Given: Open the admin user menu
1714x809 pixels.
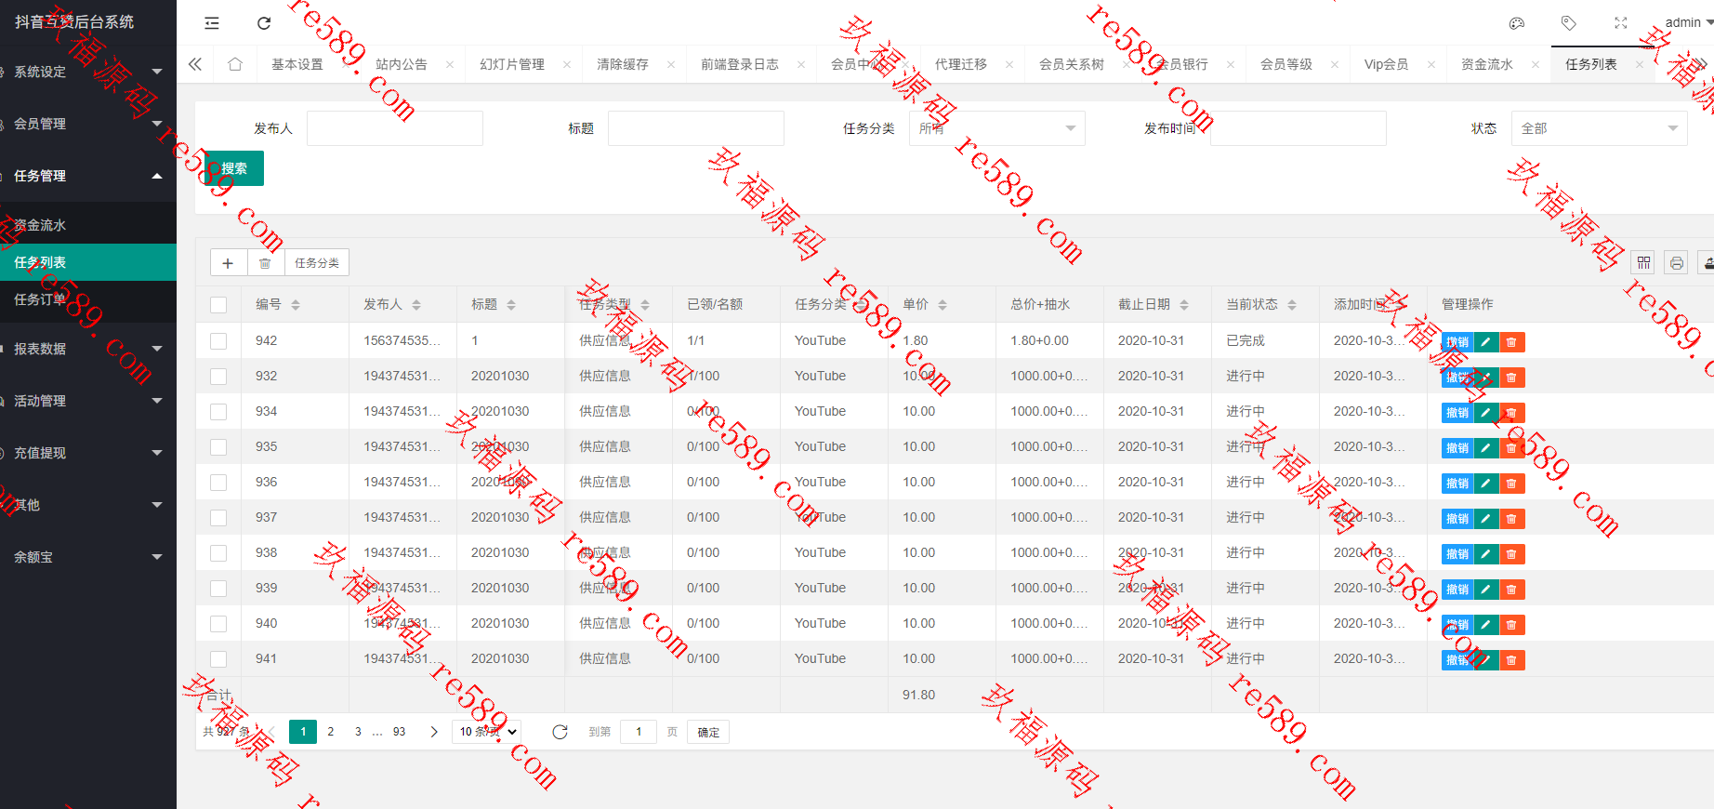Looking at the screenshot, I should (x=1688, y=23).
